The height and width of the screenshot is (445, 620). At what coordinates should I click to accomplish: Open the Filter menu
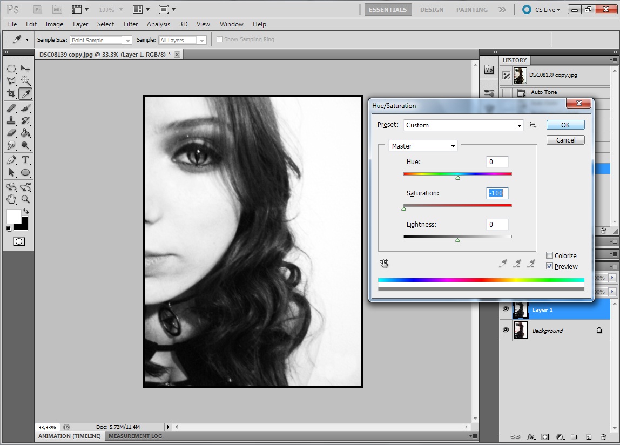[131, 24]
